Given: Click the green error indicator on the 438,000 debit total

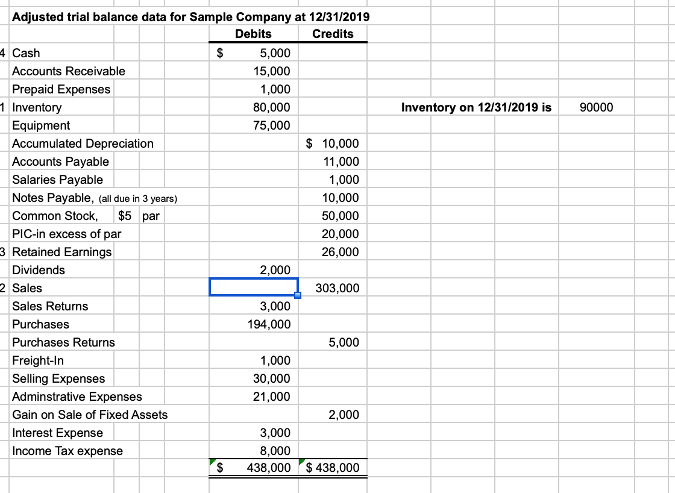Looking at the screenshot, I should point(212,462).
